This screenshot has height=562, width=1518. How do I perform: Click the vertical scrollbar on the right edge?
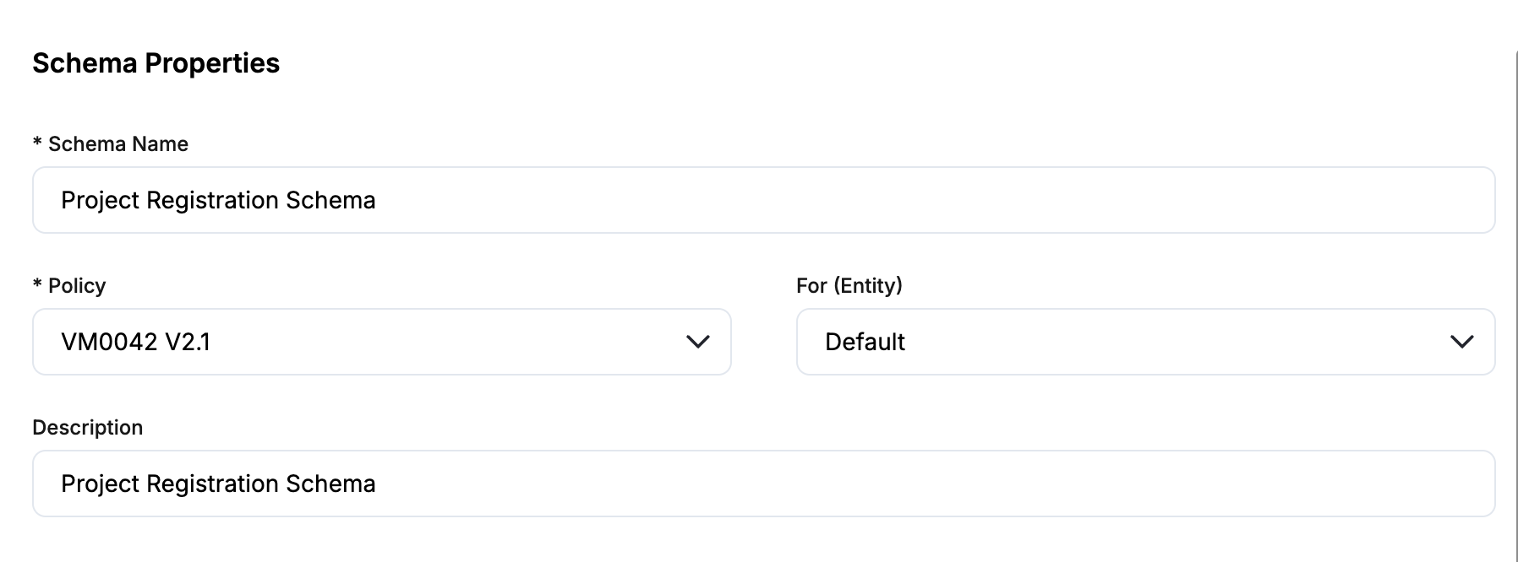pyautogui.click(x=1515, y=304)
